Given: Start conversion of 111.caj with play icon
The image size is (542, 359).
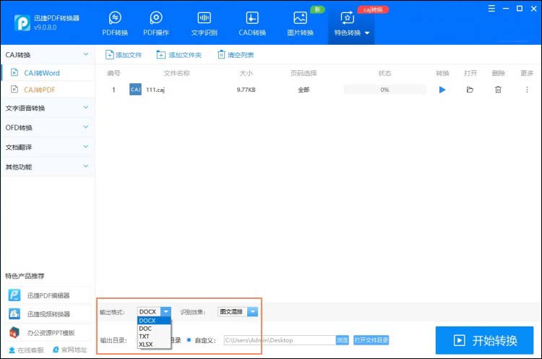Looking at the screenshot, I should (442, 90).
